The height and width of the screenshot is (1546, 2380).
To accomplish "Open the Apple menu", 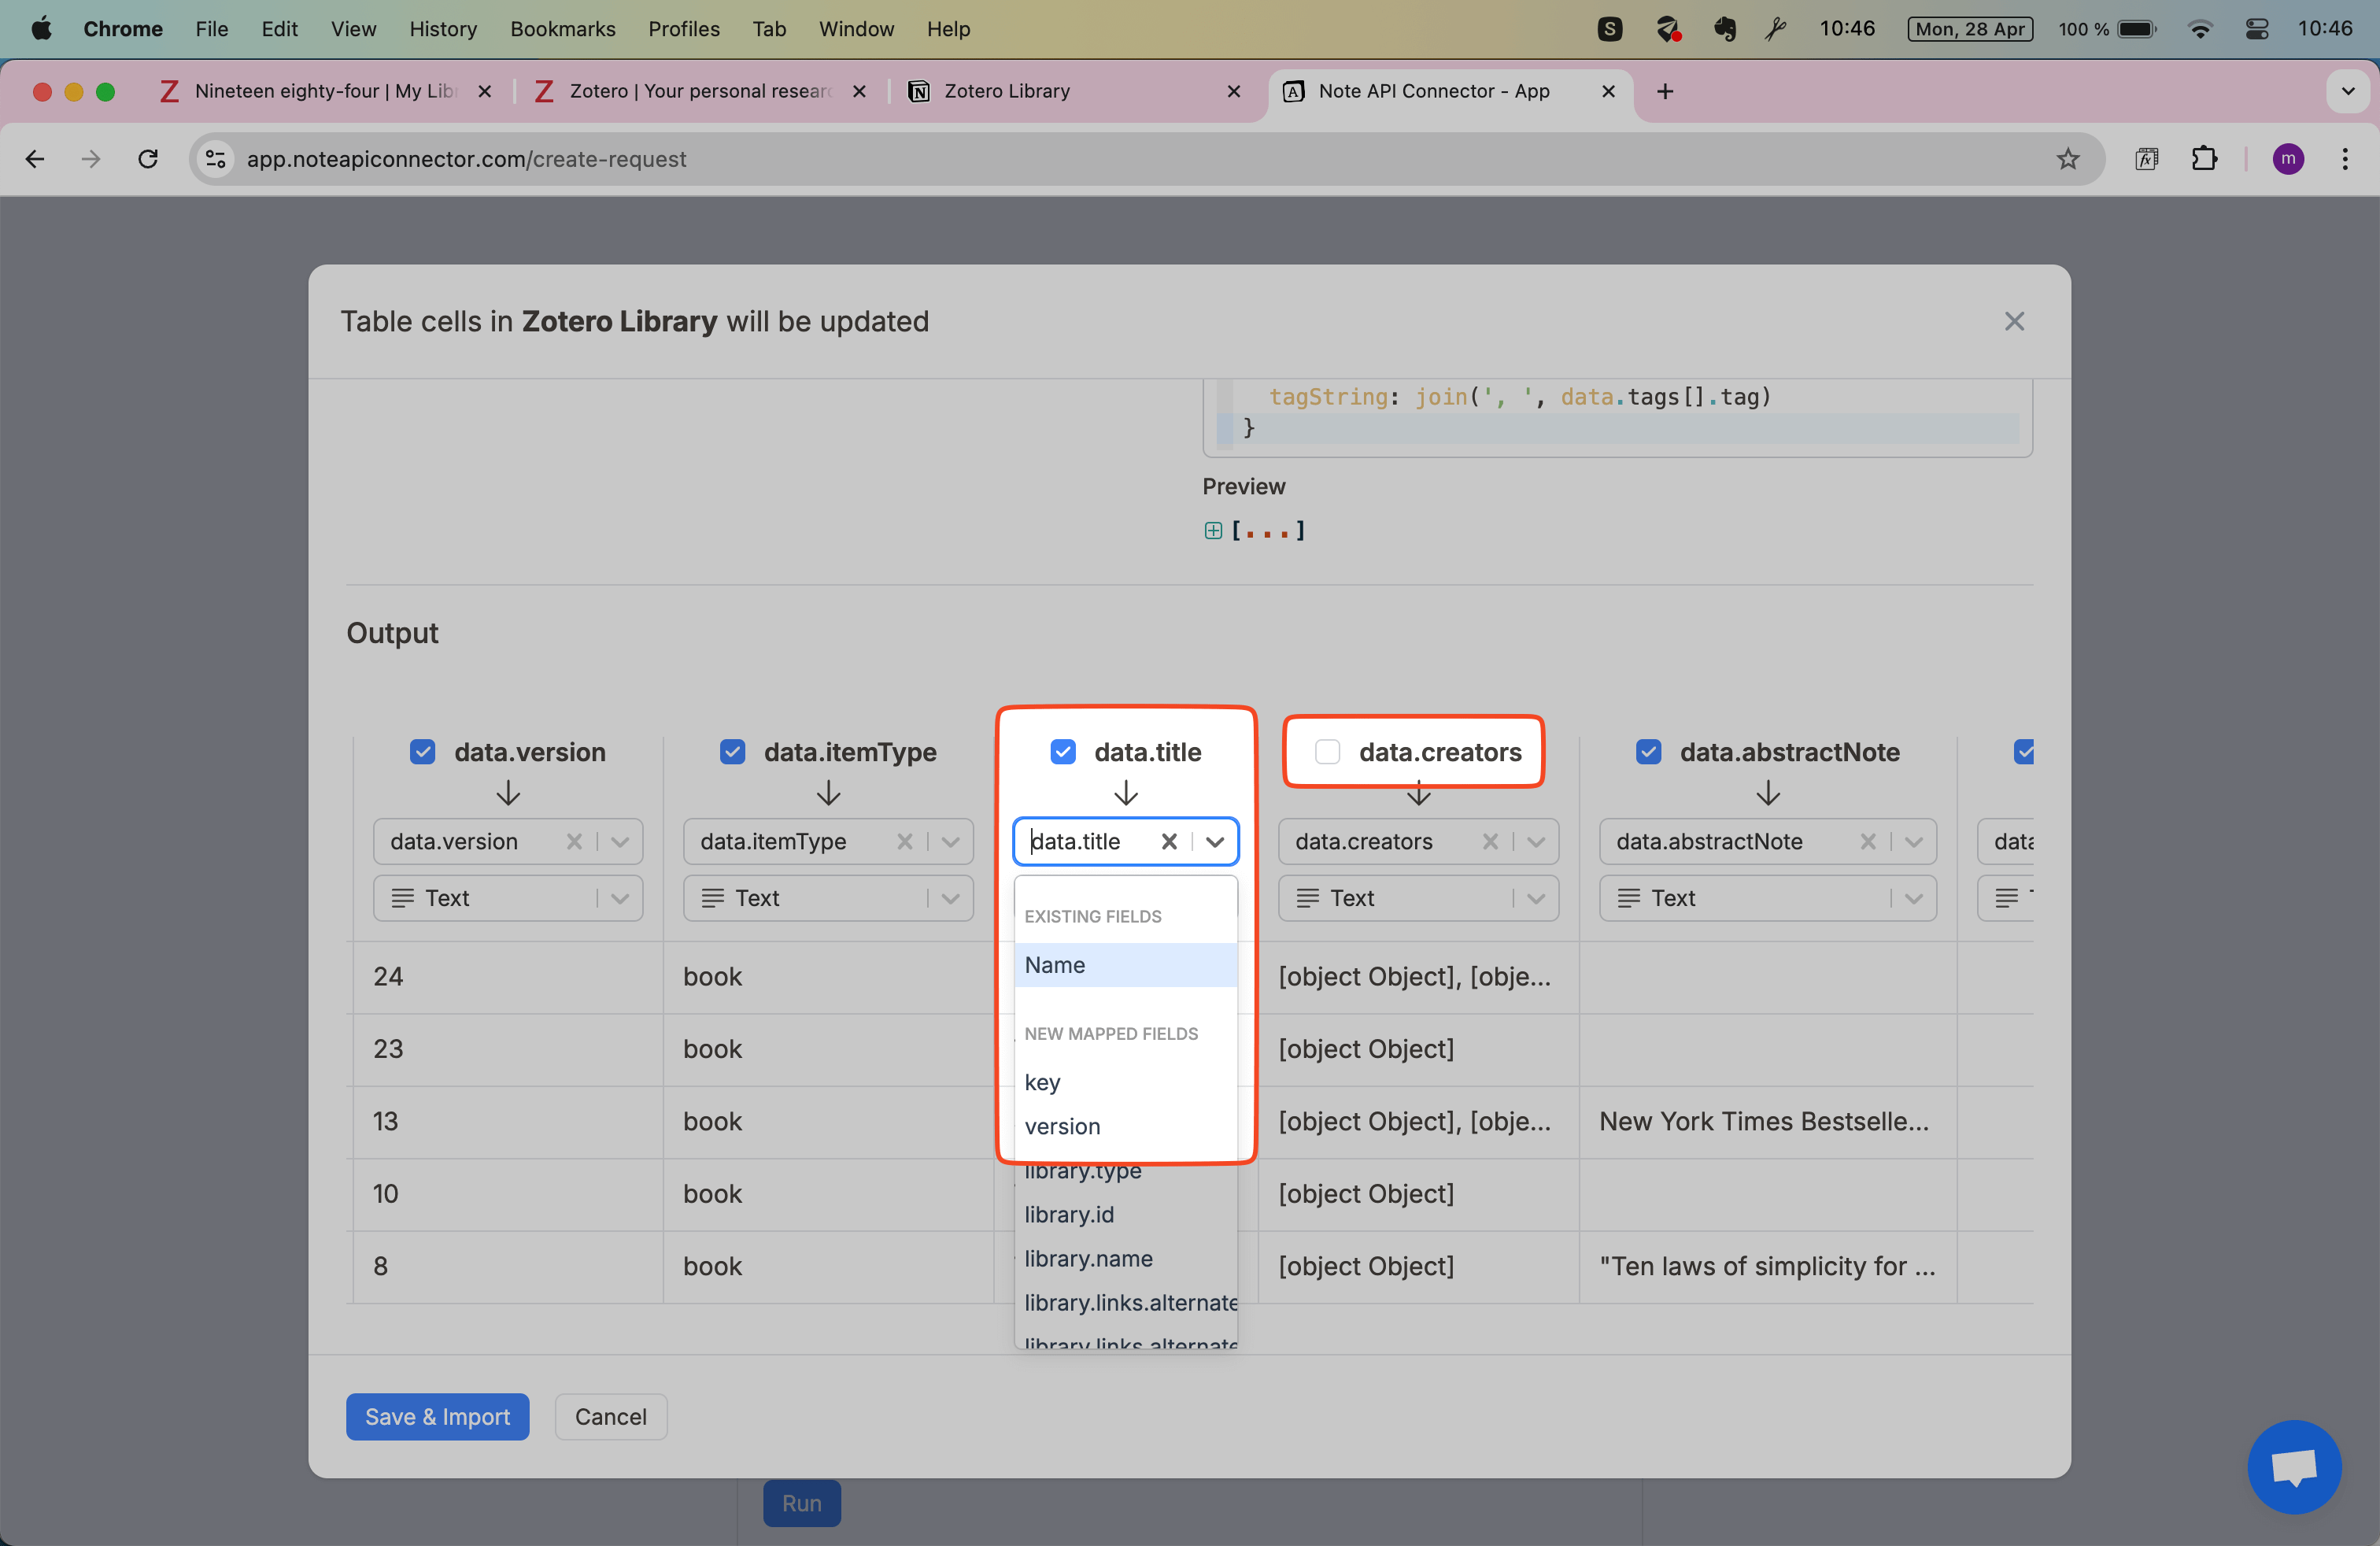I will [x=41, y=29].
